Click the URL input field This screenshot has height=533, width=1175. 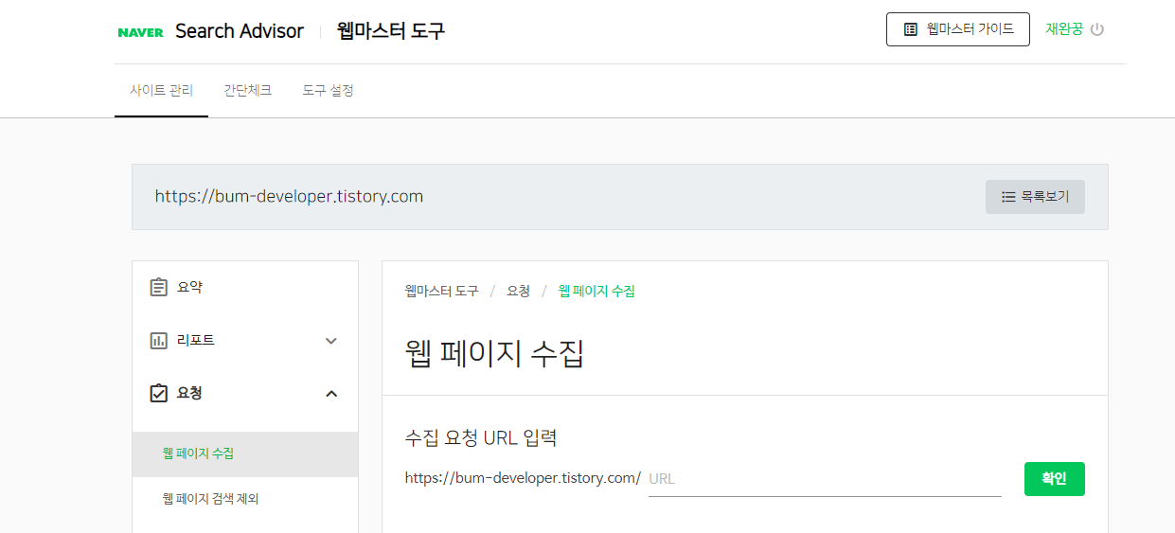coord(825,479)
